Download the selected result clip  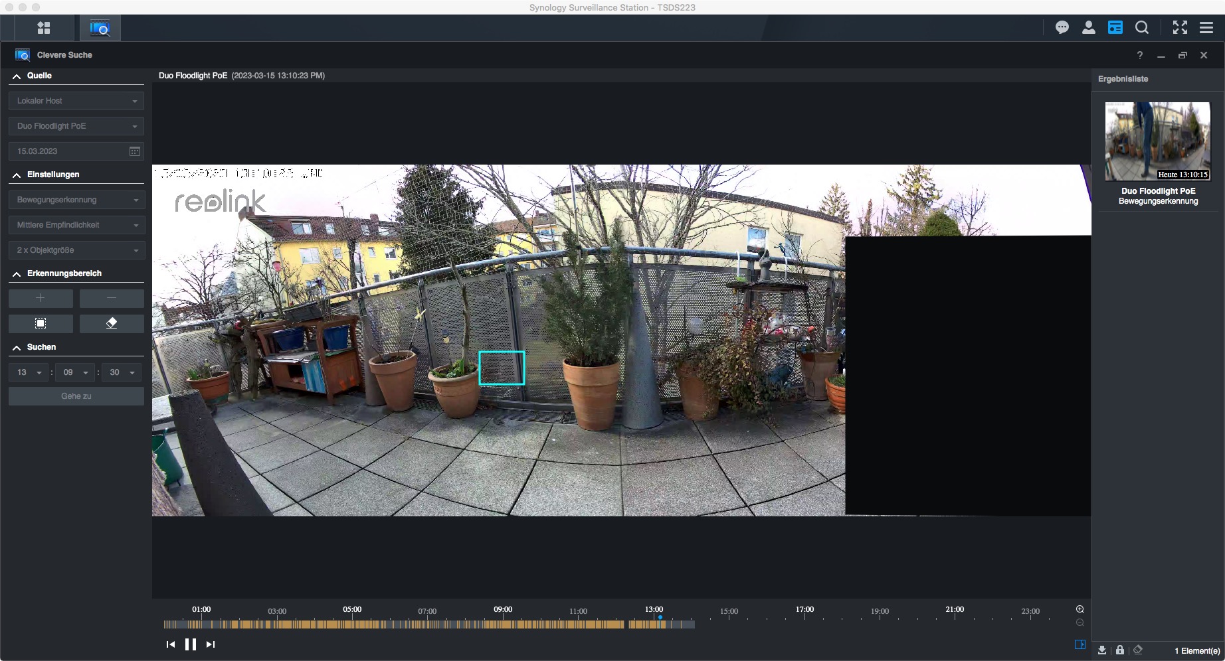(1102, 650)
